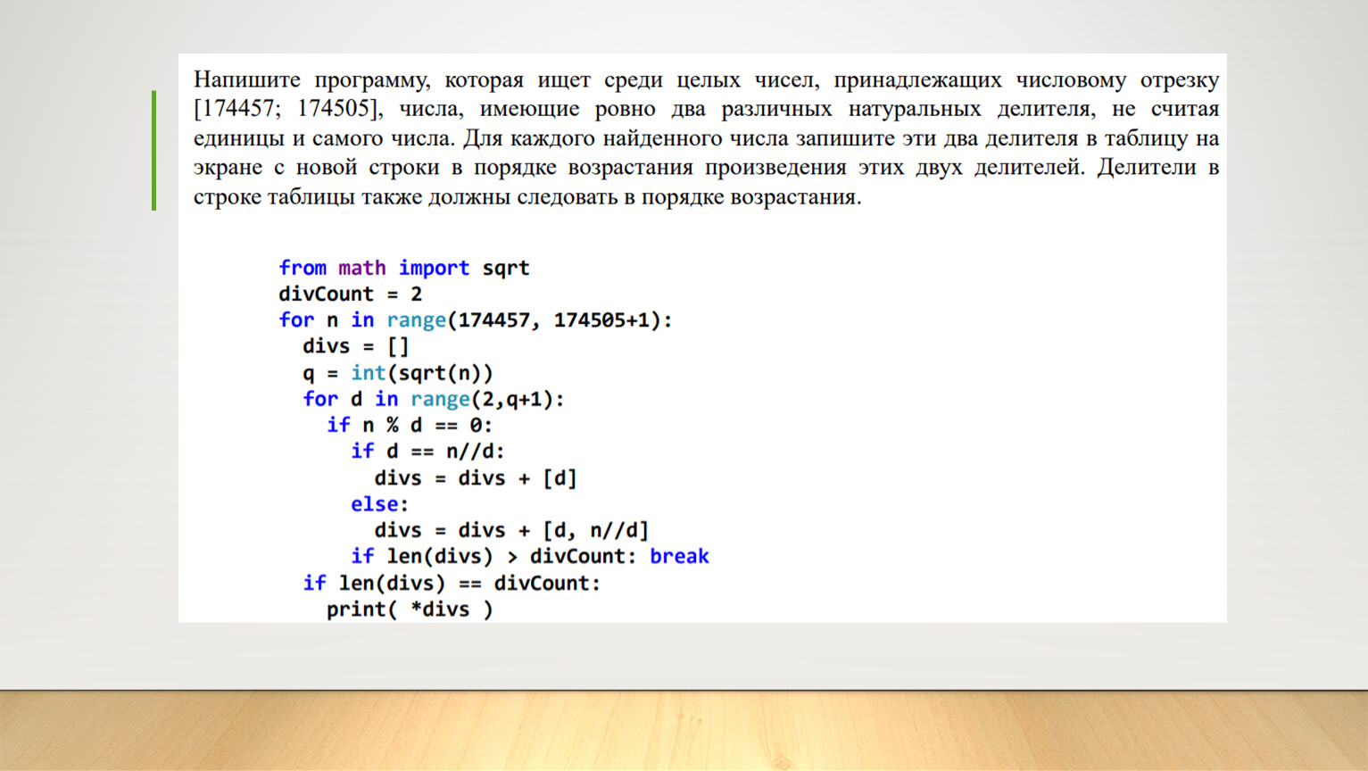Viewport: 1368px width, 771px height.
Task: Click the last paragraph line starting "строке таблицы"
Action: [x=526, y=197]
